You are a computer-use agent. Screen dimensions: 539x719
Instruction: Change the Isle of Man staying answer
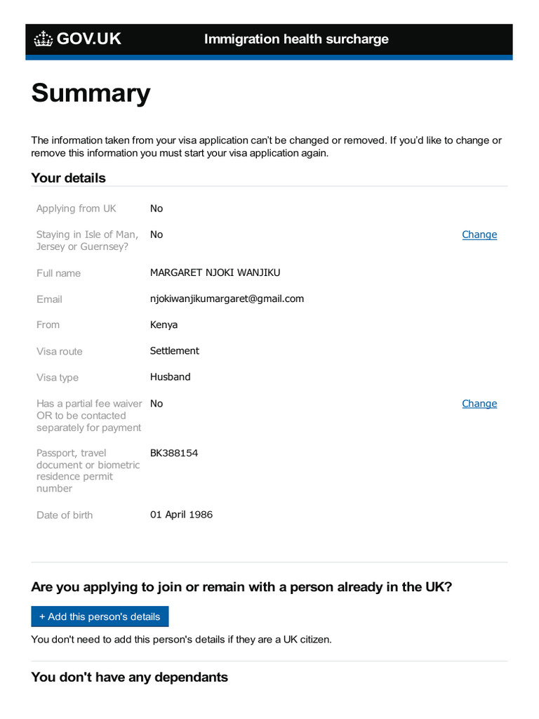pyautogui.click(x=479, y=235)
